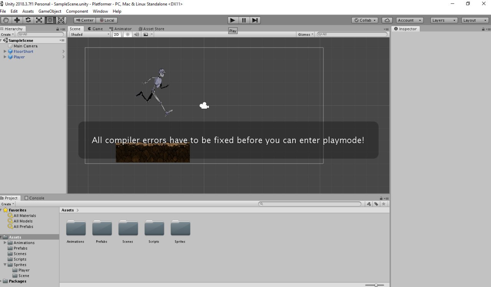Select the Hierarchy tab
This screenshot has height=287, width=491.
click(x=12, y=29)
